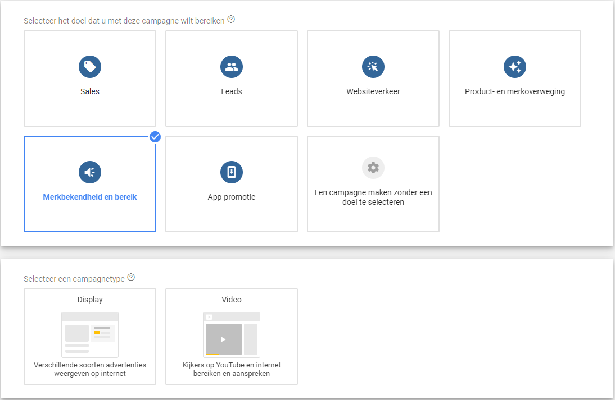Click the megaphone icon for Merkbekendheid
Viewport: 615px width, 400px height.
tap(90, 172)
